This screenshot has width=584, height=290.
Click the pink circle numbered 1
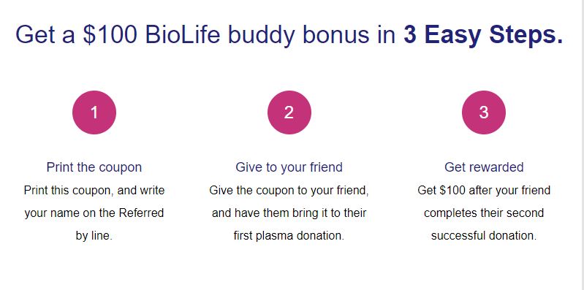tap(94, 112)
